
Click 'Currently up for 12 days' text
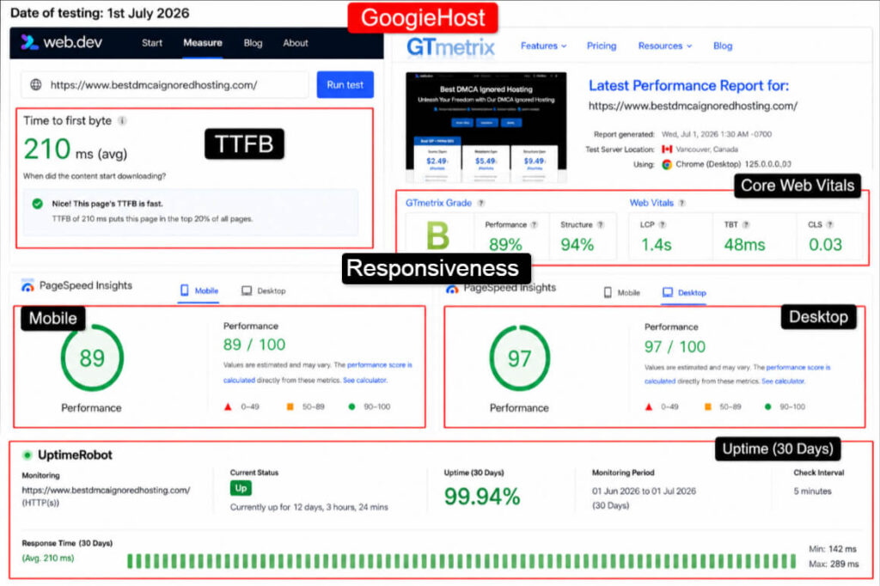[309, 507]
